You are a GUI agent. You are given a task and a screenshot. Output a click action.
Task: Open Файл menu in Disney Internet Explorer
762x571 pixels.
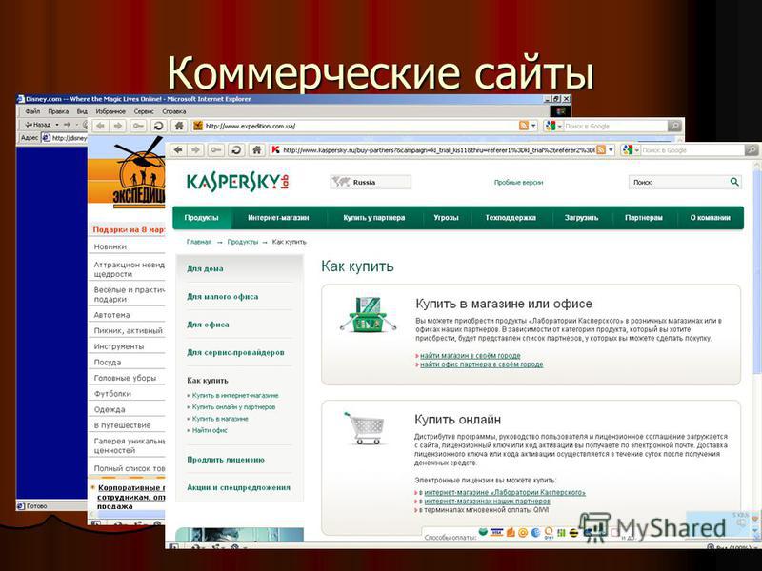[x=32, y=111]
